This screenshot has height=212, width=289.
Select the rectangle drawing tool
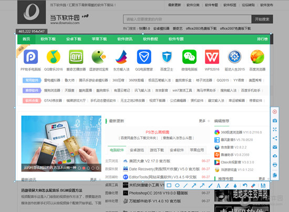[169, 185]
